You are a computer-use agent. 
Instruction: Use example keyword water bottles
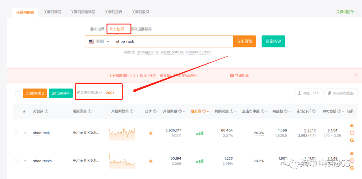tap(172, 52)
